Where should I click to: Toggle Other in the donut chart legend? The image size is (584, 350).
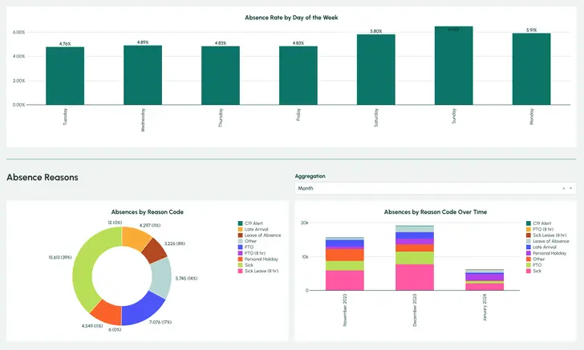tap(247, 241)
